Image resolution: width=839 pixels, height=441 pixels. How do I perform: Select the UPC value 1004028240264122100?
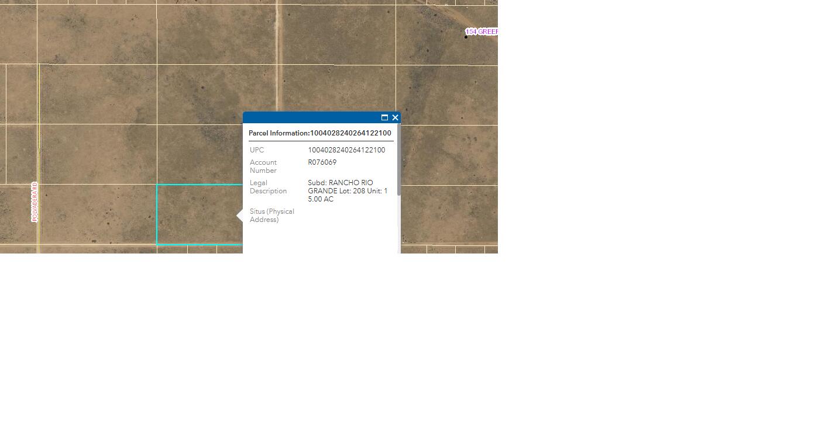346,150
